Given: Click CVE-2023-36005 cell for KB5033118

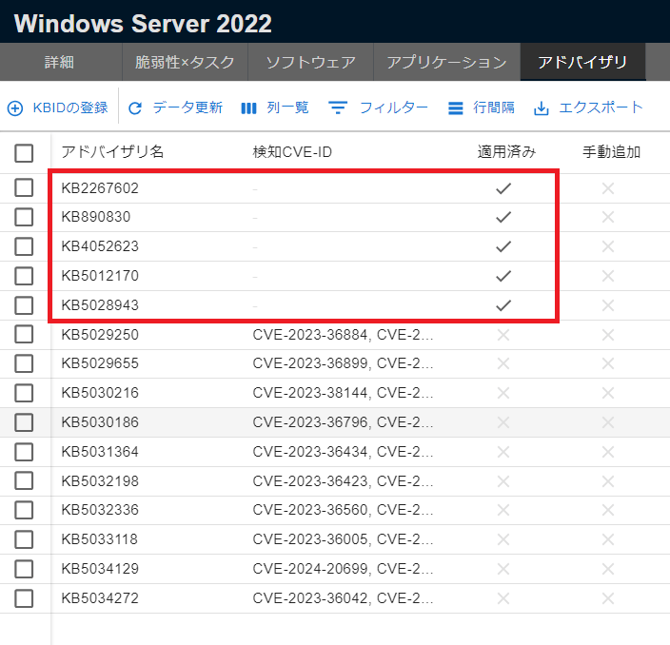Looking at the screenshot, I should pyautogui.click(x=344, y=539).
